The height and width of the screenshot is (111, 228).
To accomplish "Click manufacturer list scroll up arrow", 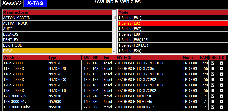I will pyautogui.click(x=114, y=12).
